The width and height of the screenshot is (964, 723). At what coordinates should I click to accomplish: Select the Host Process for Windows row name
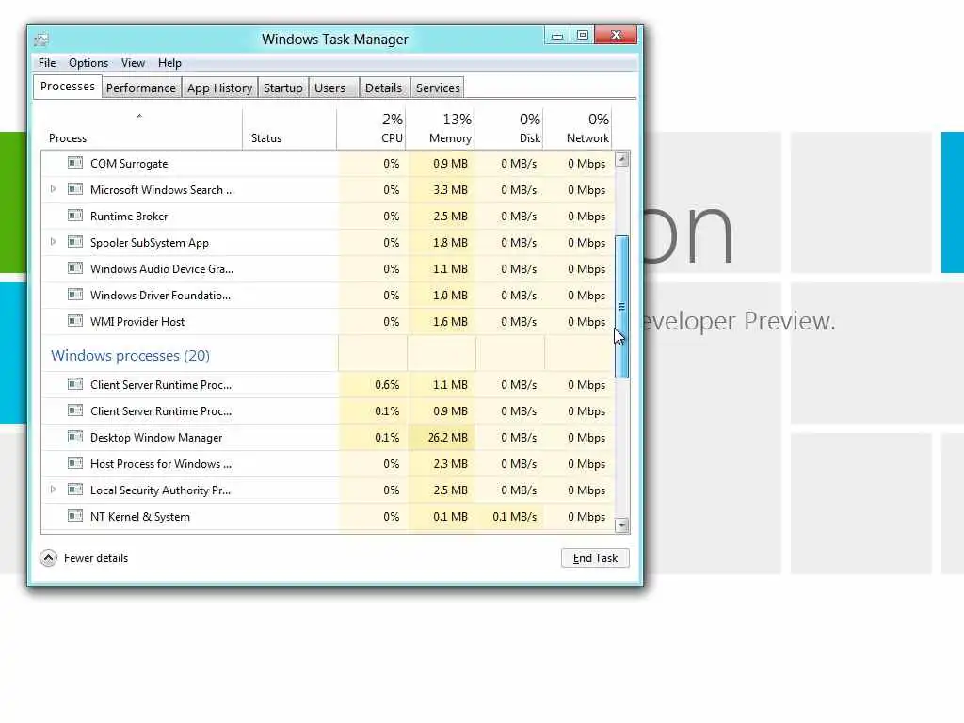(160, 464)
